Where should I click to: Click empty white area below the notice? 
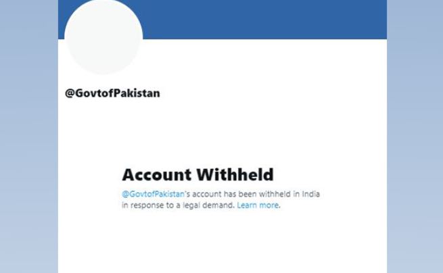click(x=223, y=243)
